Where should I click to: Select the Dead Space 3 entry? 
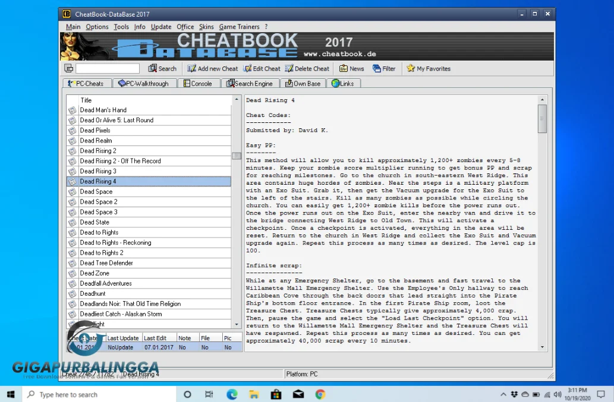pos(149,212)
